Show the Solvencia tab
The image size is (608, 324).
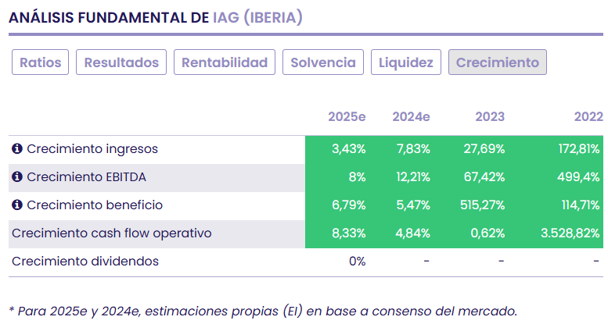click(323, 62)
